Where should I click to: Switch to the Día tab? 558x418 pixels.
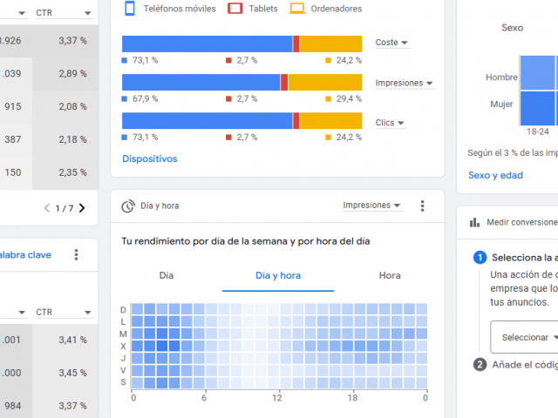[x=167, y=275]
